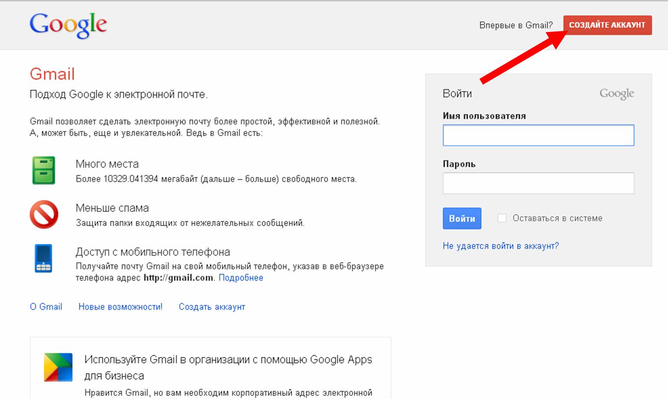Focus the 'Имя пользователя' input field
The image size is (668, 399).
pyautogui.click(x=538, y=135)
